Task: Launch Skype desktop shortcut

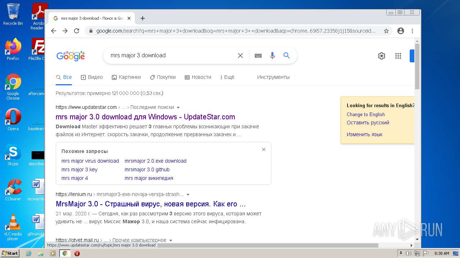Action: point(13,155)
